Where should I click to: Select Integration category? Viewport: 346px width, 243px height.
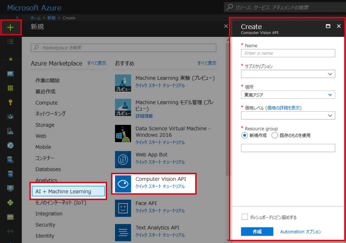pyautogui.click(x=49, y=214)
